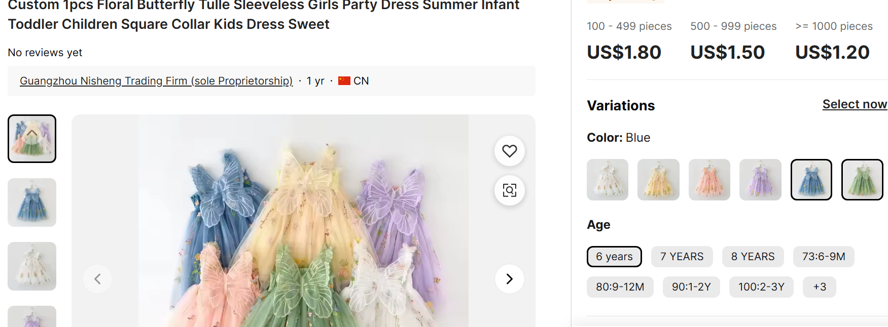Go to next product image
Viewport: 888px width, 327px height.
(509, 279)
